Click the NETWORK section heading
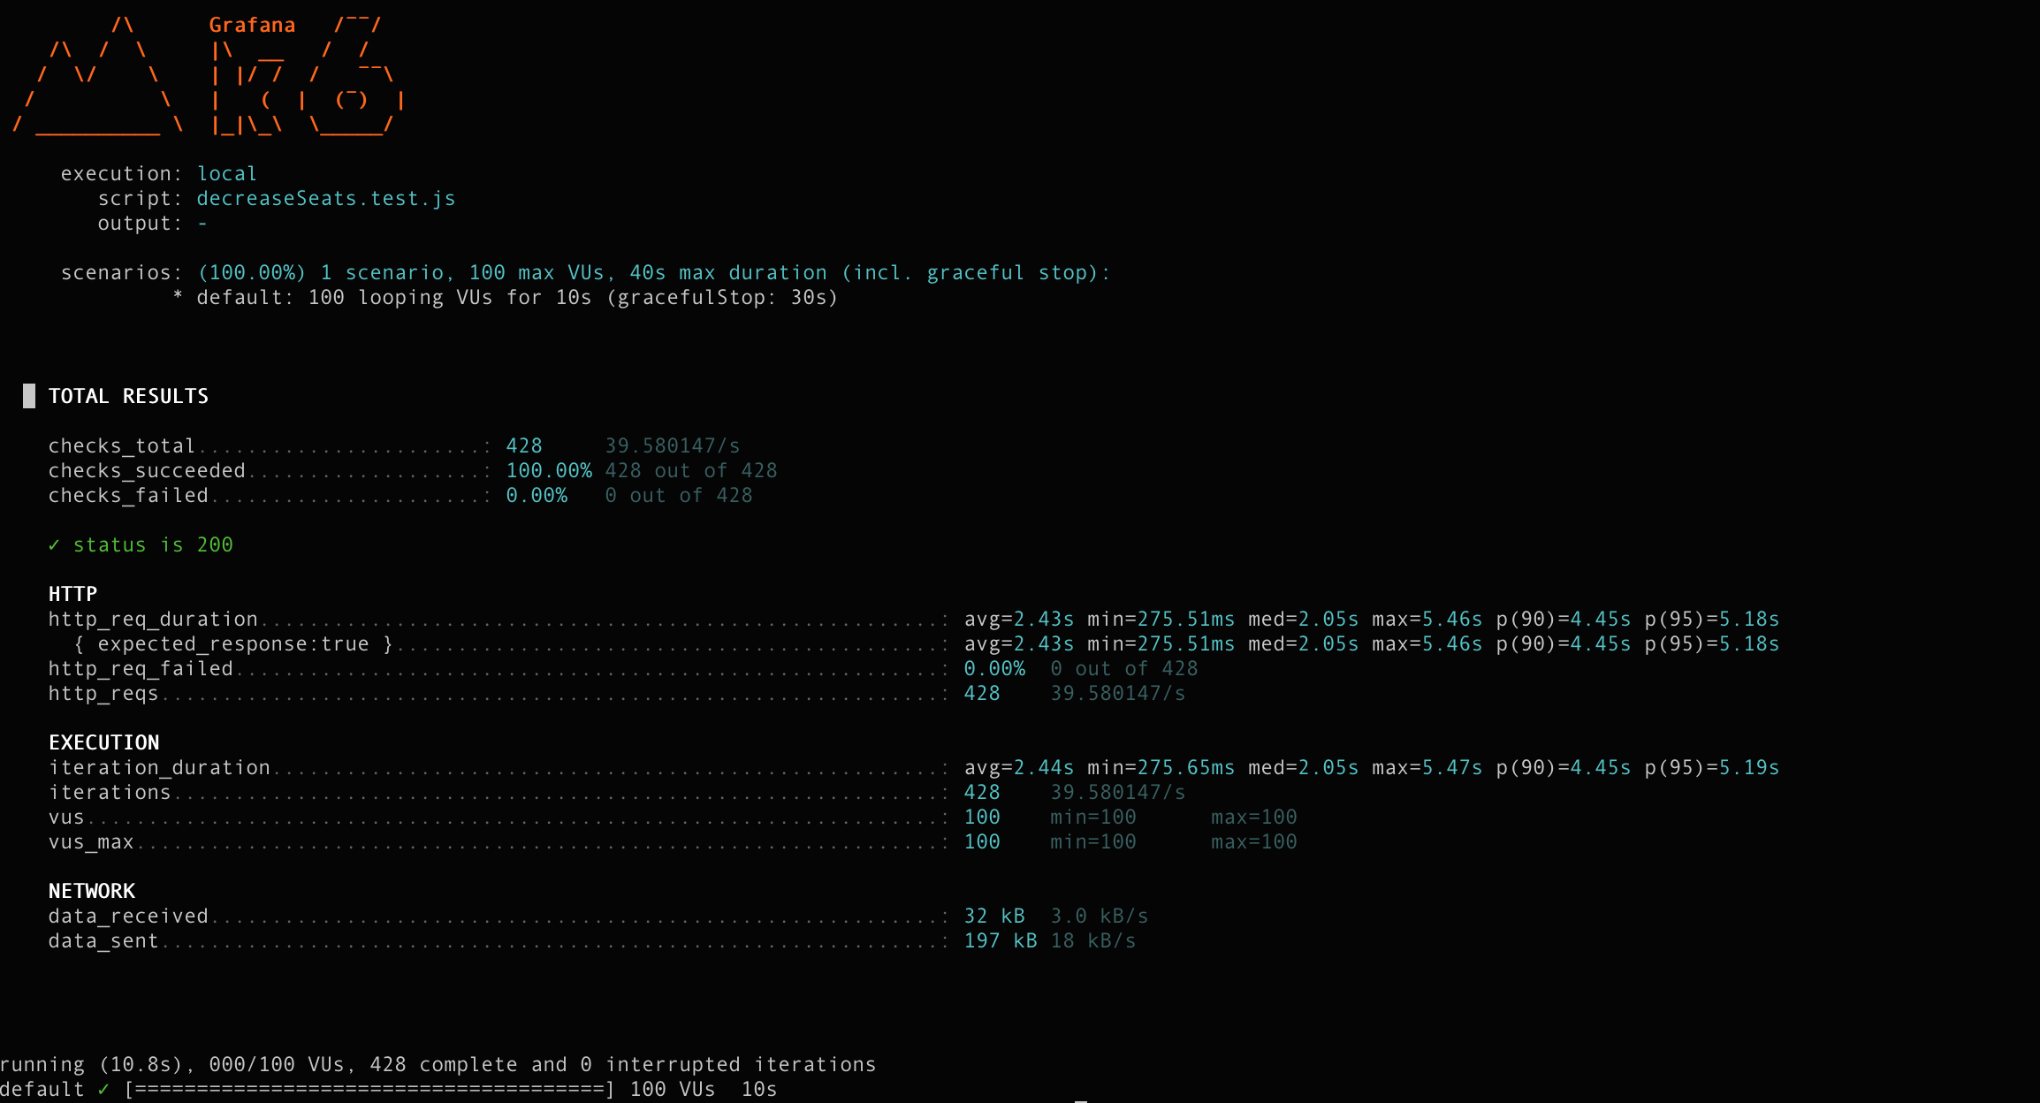 [92, 892]
